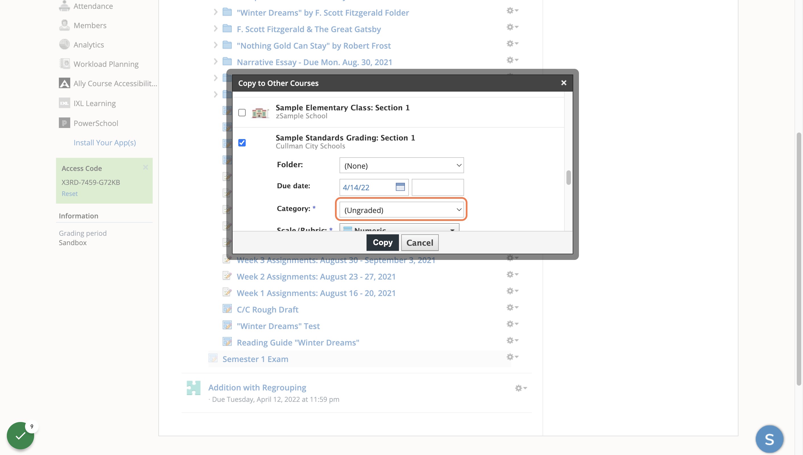Open the Addition with Regrouping link
Viewport: 803px width, 455px height.
(x=257, y=387)
